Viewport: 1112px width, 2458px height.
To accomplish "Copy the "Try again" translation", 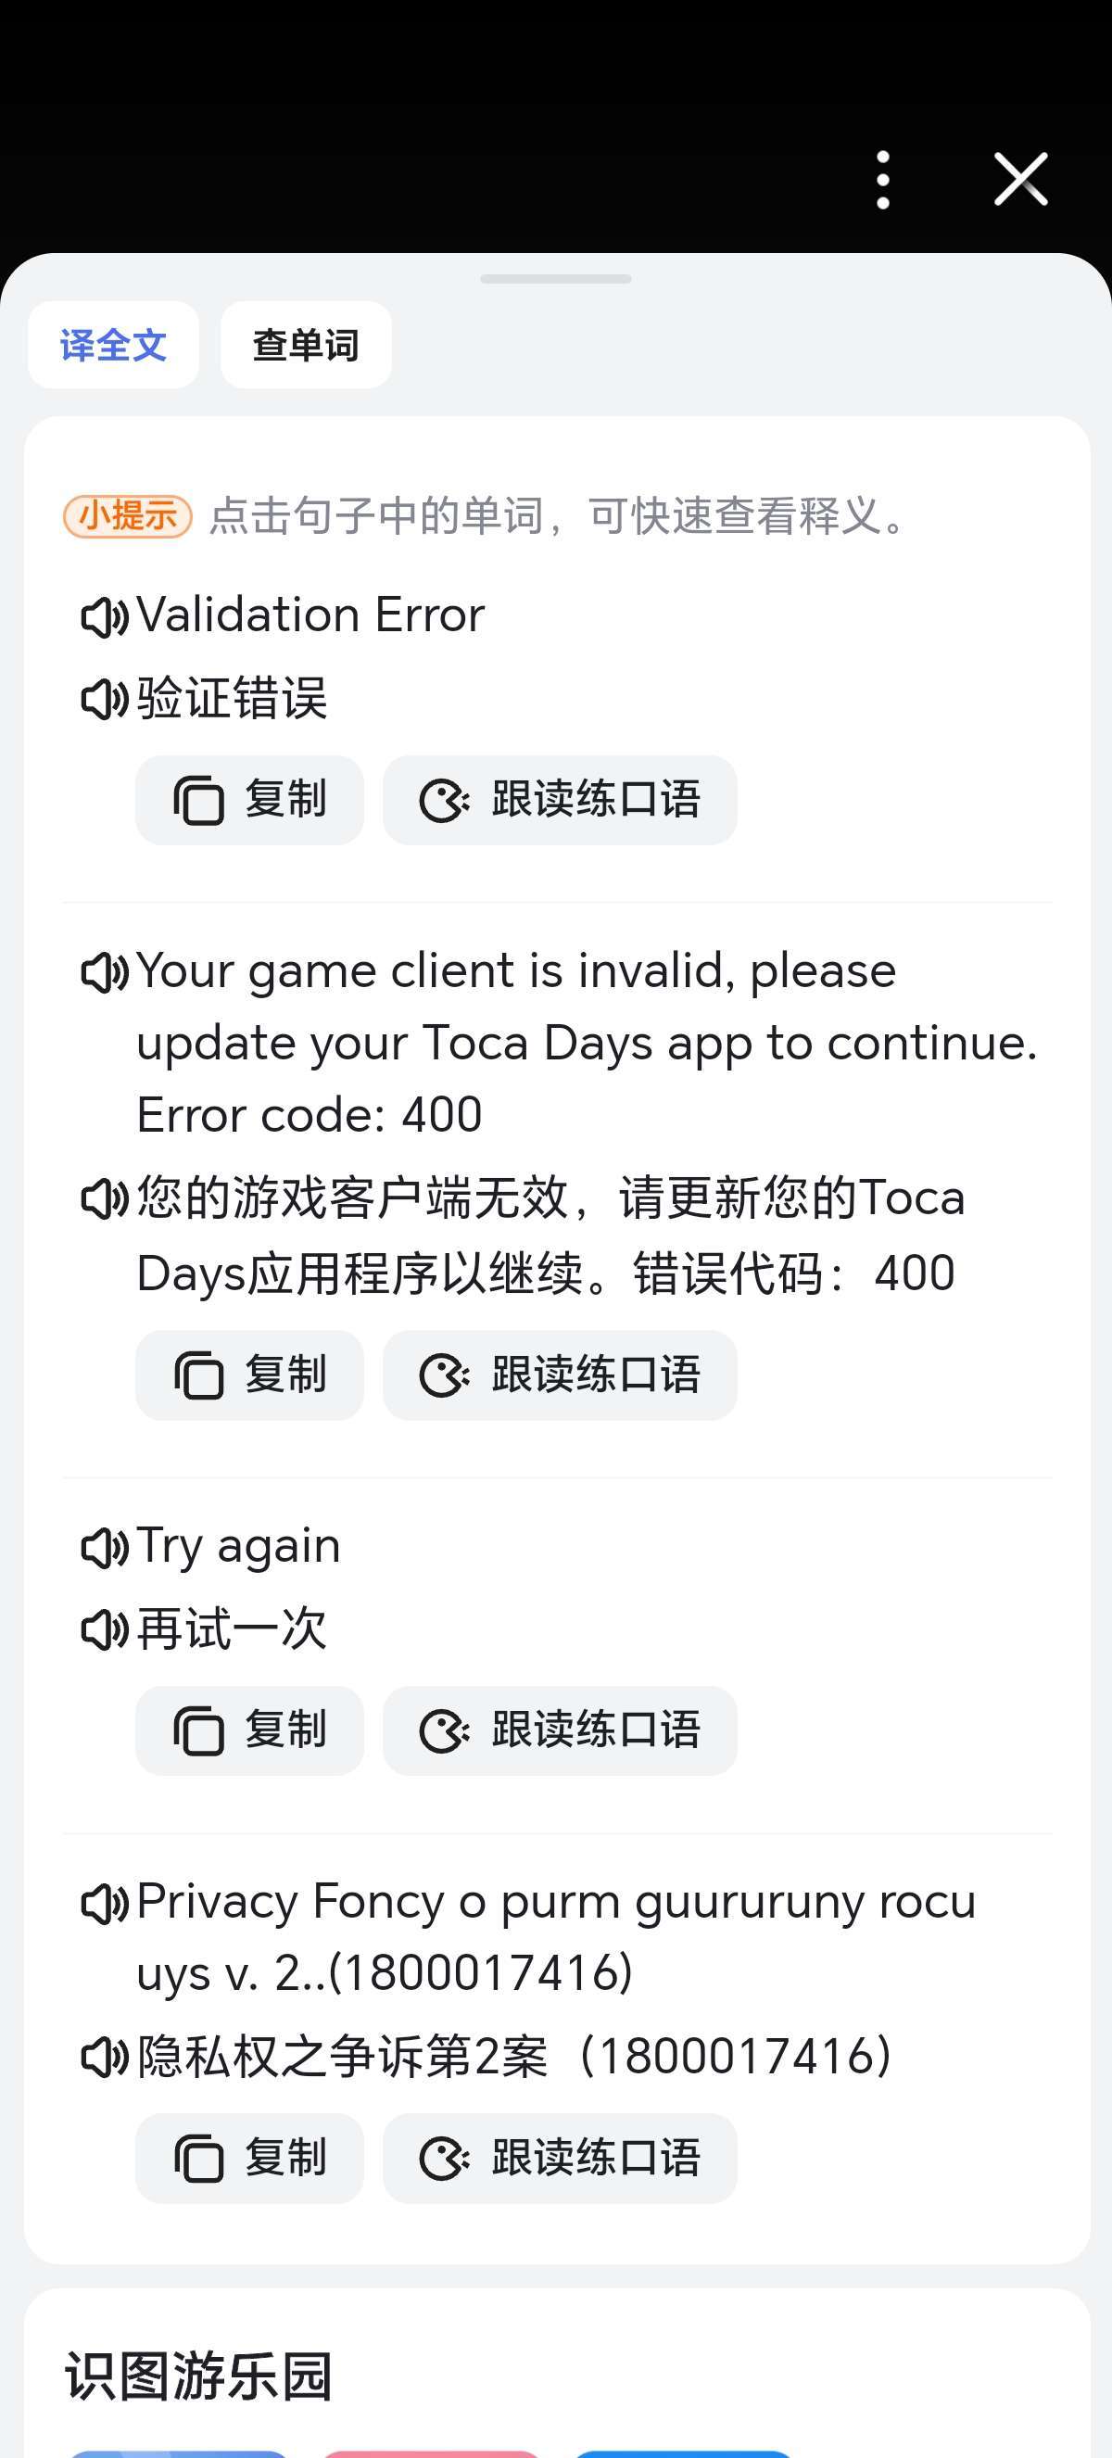I will pyautogui.click(x=249, y=1731).
